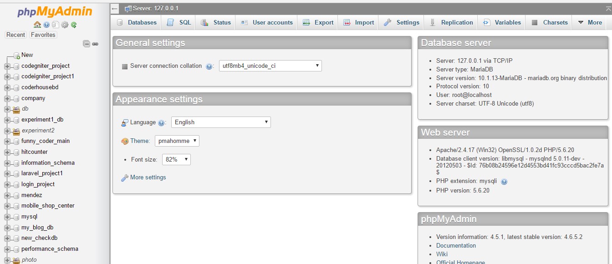Open the Theme dropdown
Image resolution: width=612 pixels, height=264 pixels.
pos(177,141)
